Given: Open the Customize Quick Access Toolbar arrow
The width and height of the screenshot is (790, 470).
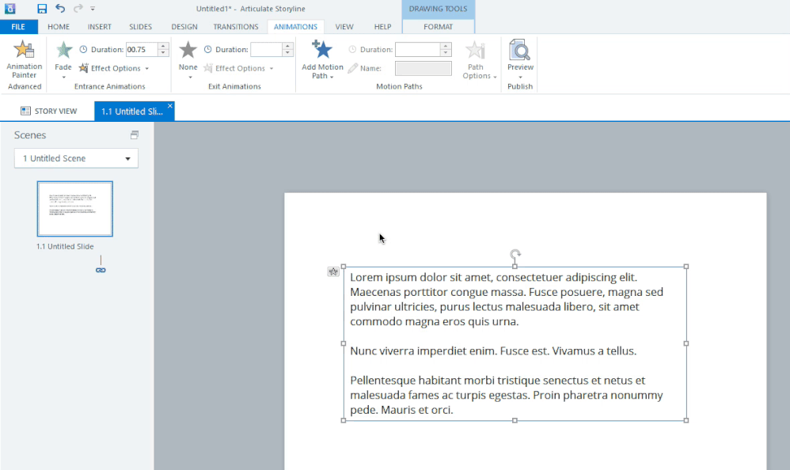Looking at the screenshot, I should click(93, 9).
